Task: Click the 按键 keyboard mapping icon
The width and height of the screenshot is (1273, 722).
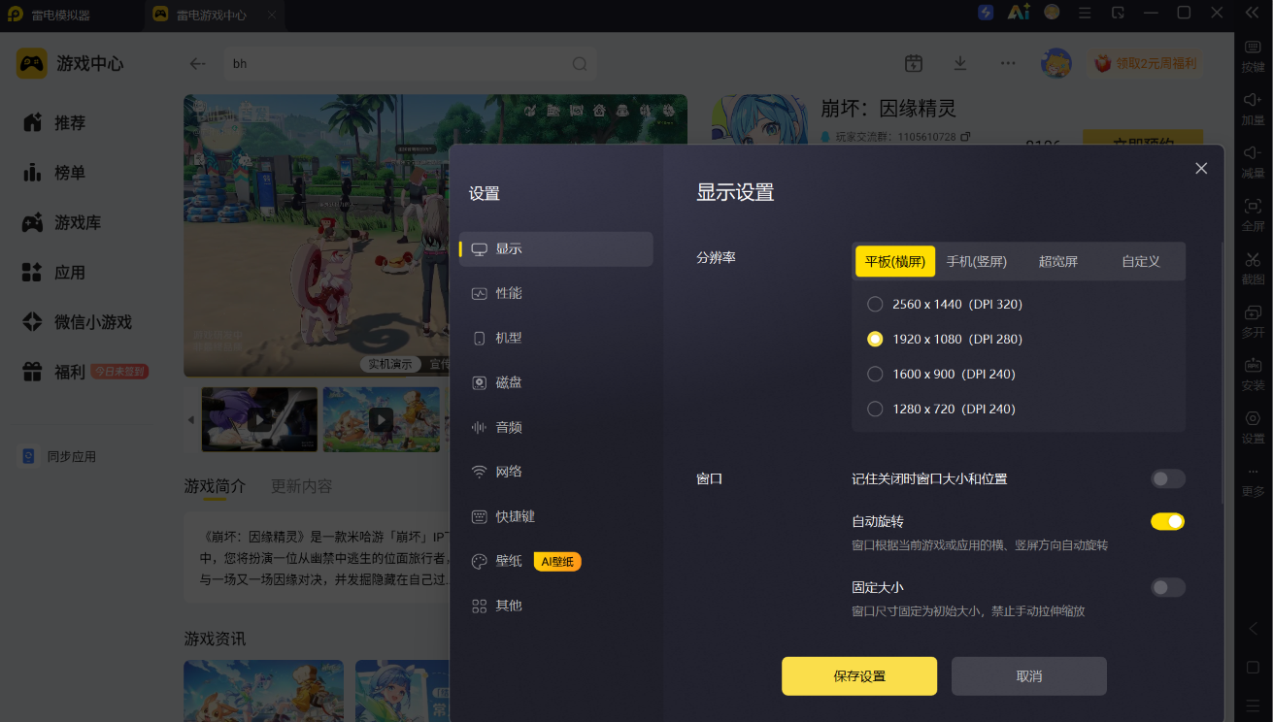Action: 1253,48
